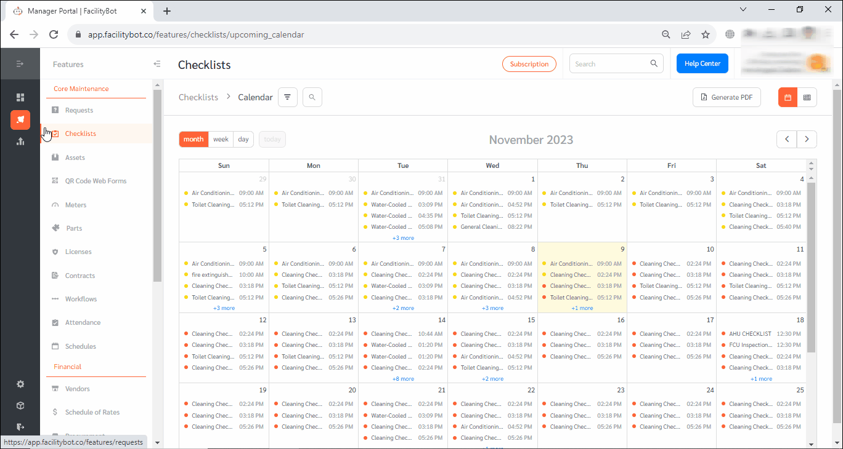Open the filter icon next to Calendar
843x449 pixels.
pyautogui.click(x=288, y=97)
